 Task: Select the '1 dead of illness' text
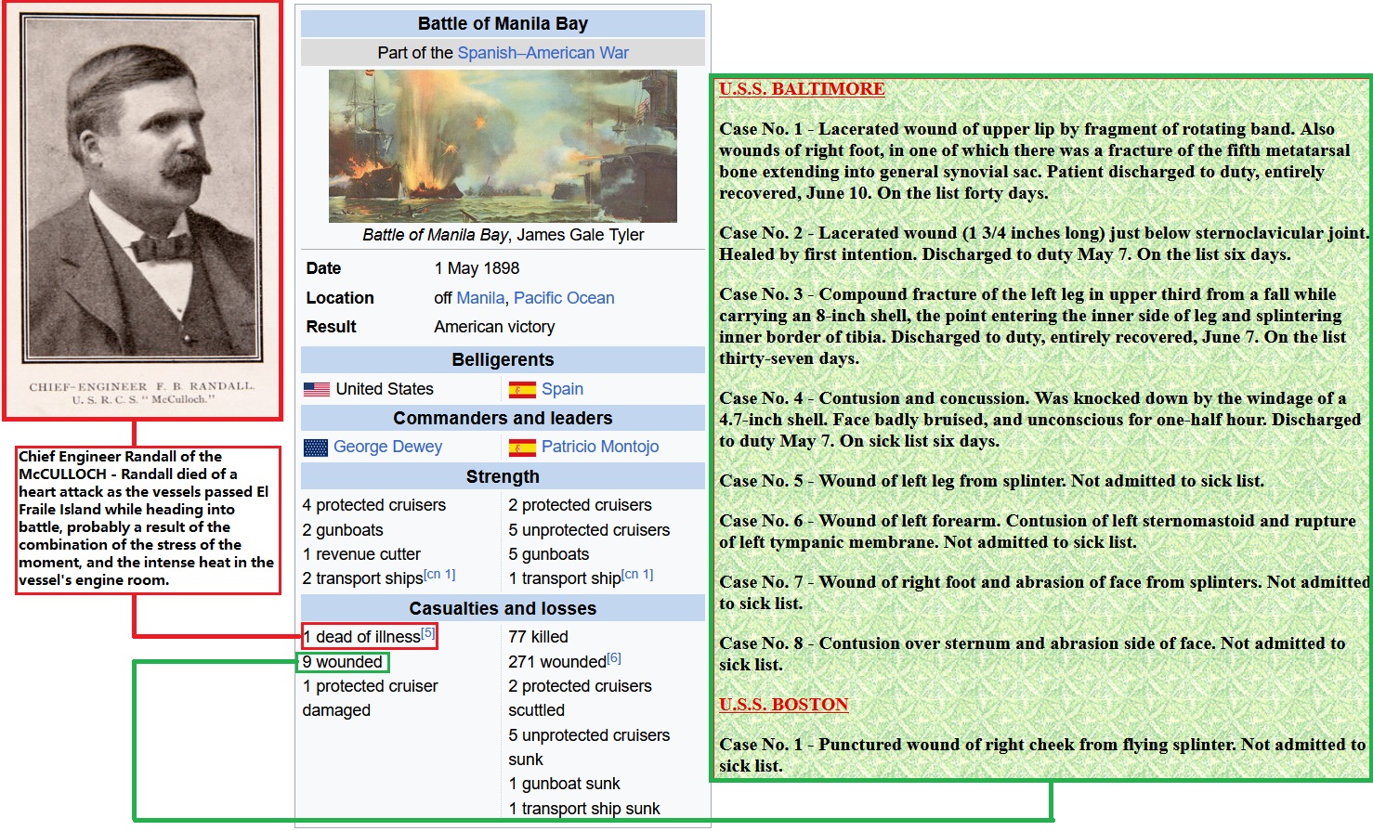pos(361,637)
